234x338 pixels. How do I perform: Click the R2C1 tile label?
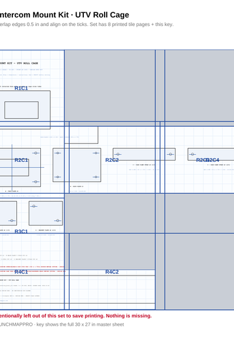click(x=21, y=160)
